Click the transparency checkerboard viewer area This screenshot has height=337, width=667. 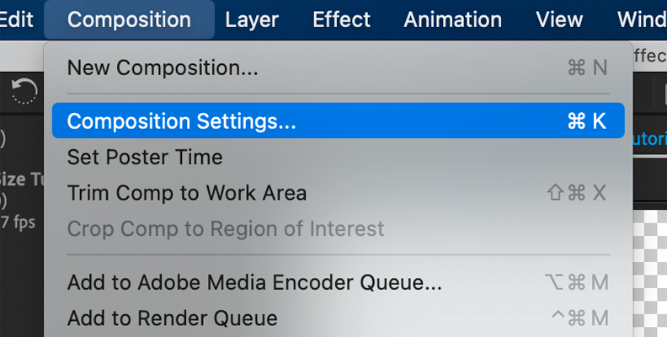(x=650, y=272)
